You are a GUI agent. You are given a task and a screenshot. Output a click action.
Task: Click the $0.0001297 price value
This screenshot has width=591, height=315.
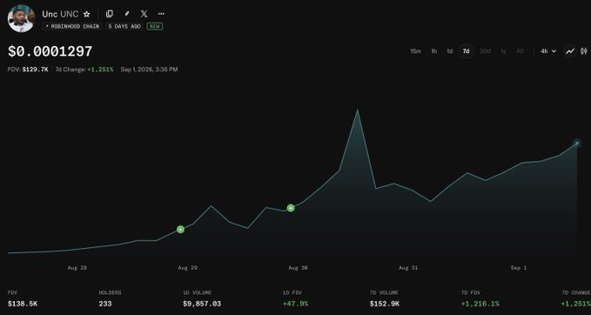coord(50,51)
